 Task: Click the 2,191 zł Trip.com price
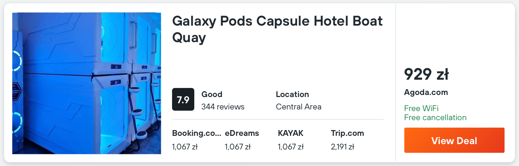[342, 147]
